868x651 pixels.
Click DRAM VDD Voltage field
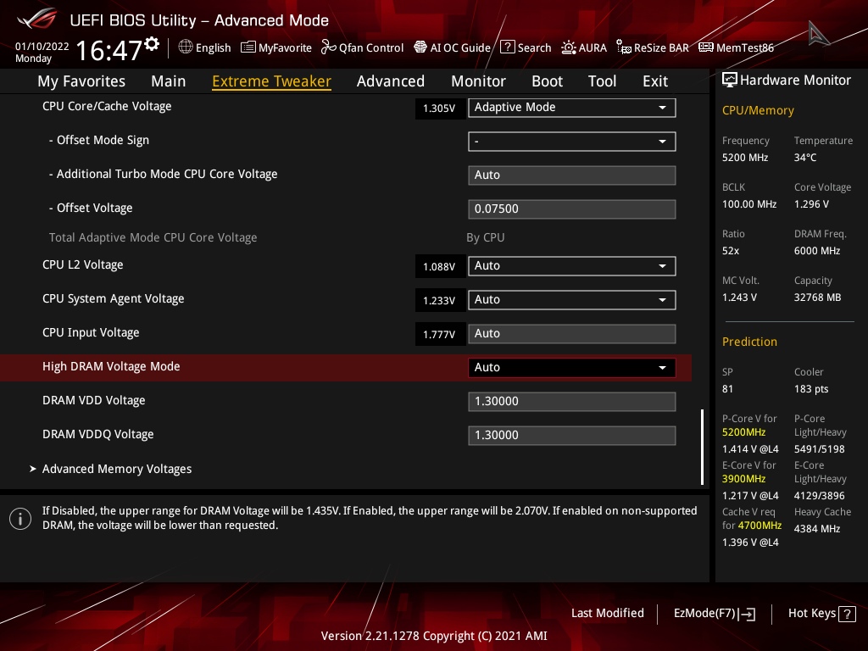(572, 401)
